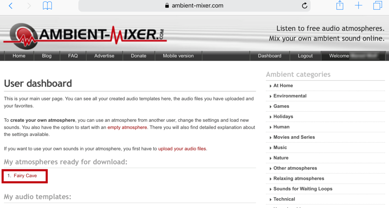The height and width of the screenshot is (208, 389).
Task: Select the ambient-mixer.com address field
Action: (194, 6)
